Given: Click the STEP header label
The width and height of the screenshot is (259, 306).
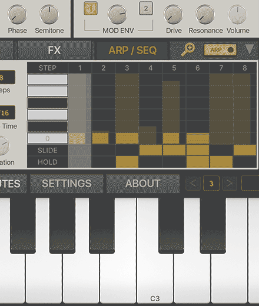Looking at the screenshot, I should tap(48, 68).
